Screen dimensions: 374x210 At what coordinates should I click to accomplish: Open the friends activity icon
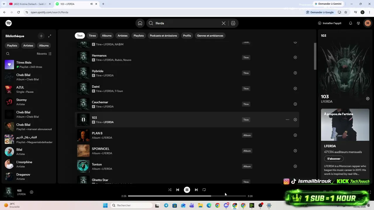(x=359, y=23)
